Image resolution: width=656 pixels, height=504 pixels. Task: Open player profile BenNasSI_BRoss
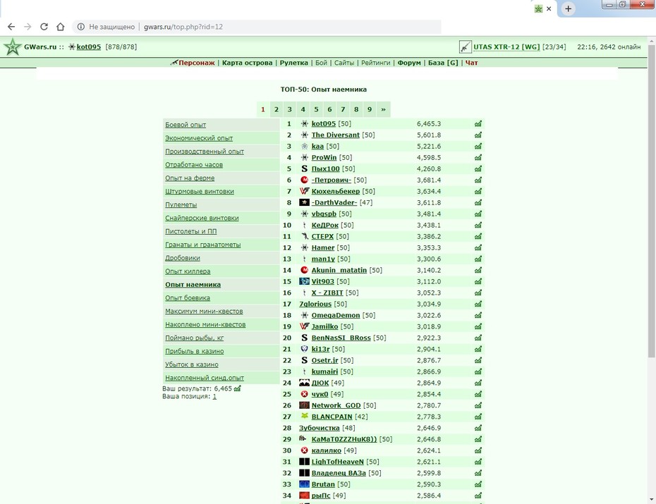341,338
